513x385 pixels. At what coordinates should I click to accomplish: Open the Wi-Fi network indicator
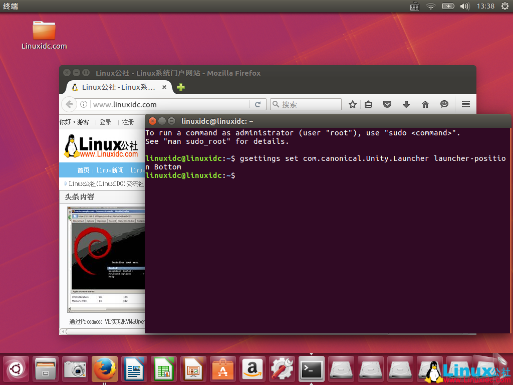[x=431, y=6]
